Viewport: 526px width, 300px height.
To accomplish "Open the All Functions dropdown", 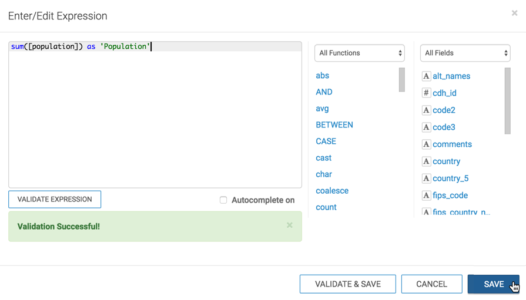I will [x=359, y=53].
